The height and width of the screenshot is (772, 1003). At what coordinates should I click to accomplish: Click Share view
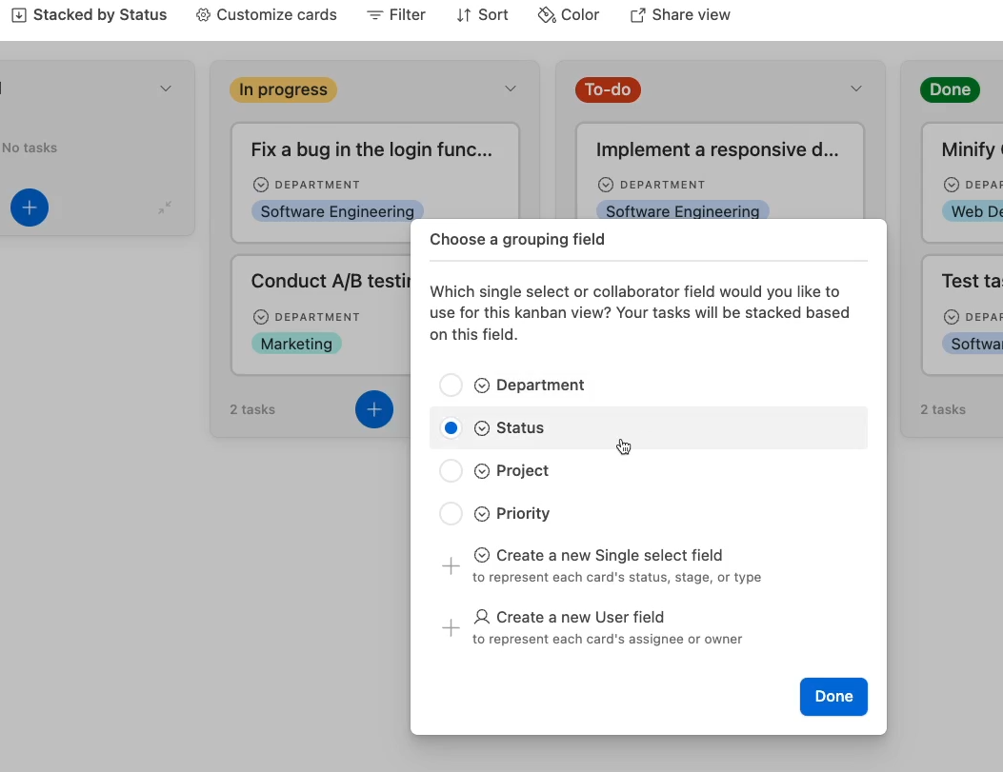(x=679, y=14)
